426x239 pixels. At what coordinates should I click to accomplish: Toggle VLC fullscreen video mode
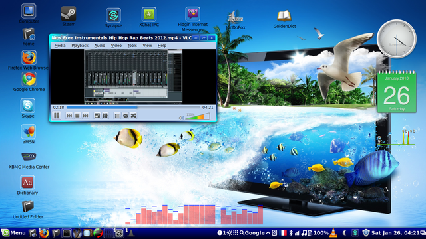tap(97, 116)
